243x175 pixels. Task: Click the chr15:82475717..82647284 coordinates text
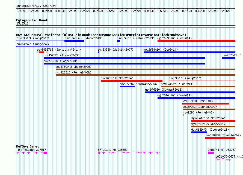tap(36, 6)
